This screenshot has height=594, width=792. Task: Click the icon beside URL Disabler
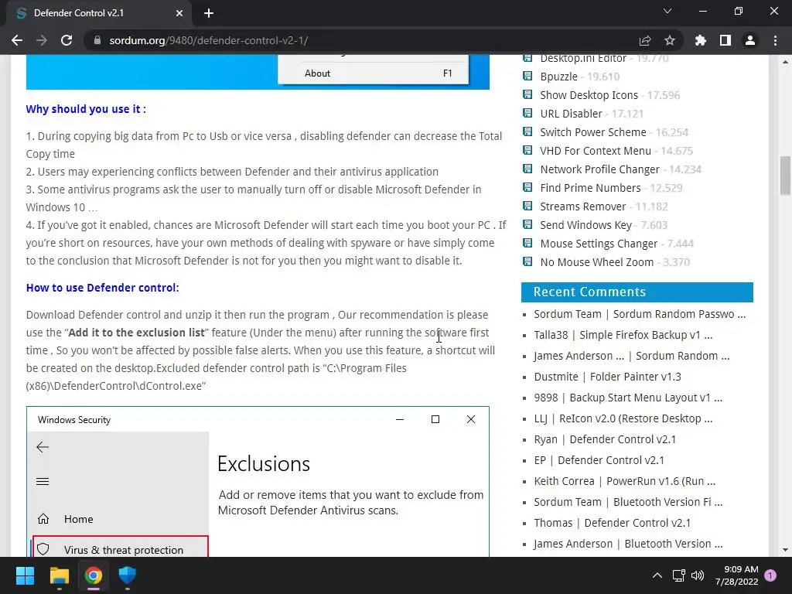pos(527,114)
